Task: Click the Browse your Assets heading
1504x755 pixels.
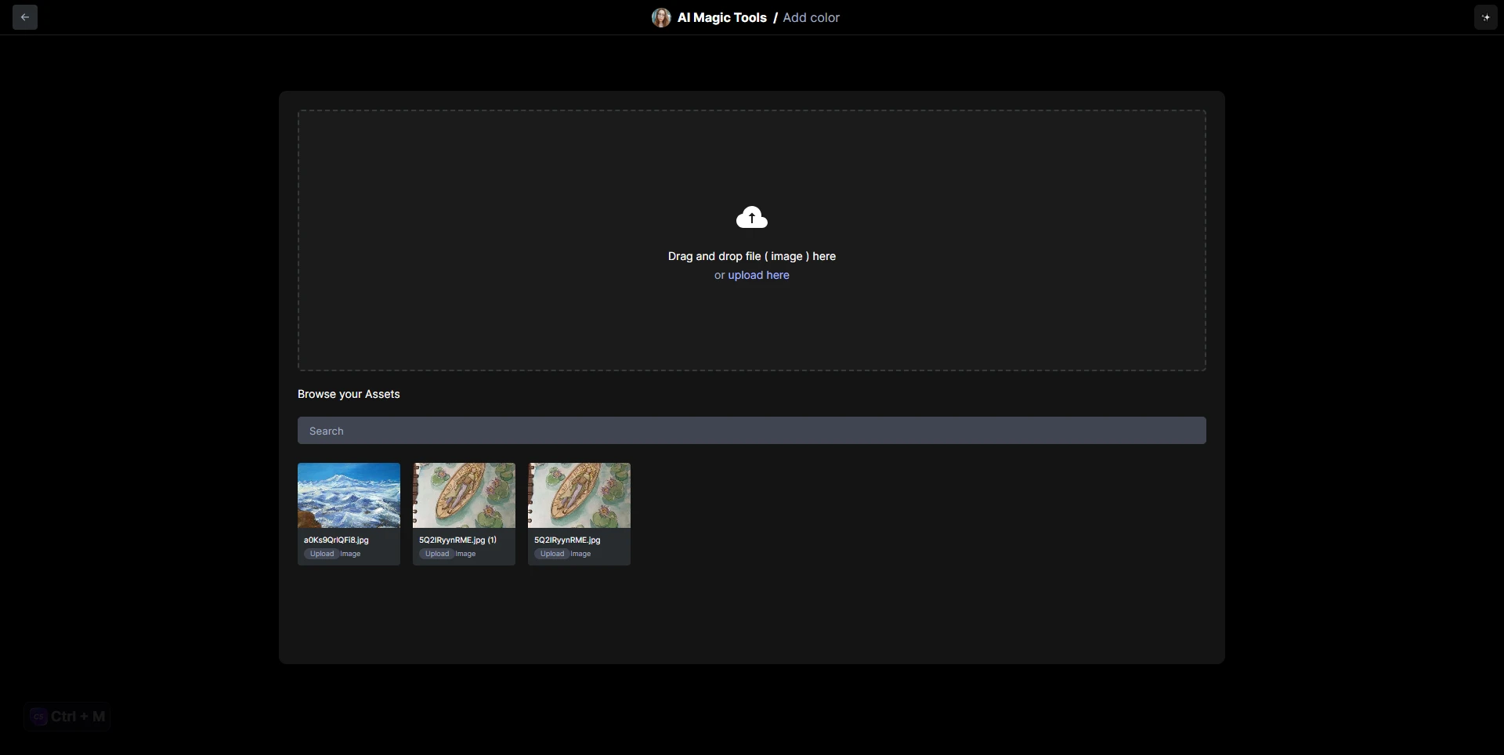Action: tap(349, 394)
